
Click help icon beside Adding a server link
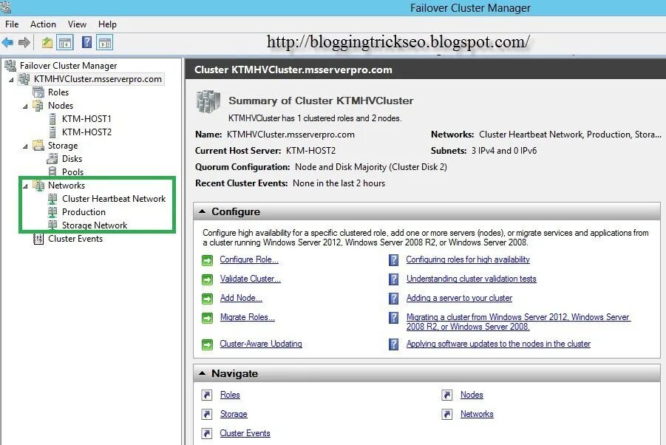(394, 298)
